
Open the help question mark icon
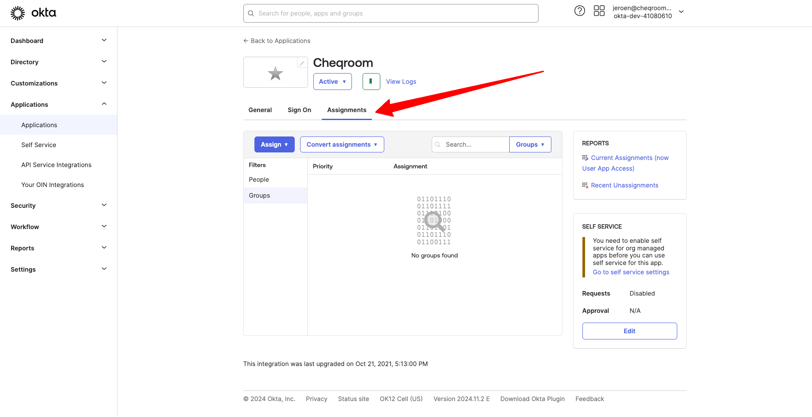pyautogui.click(x=579, y=11)
